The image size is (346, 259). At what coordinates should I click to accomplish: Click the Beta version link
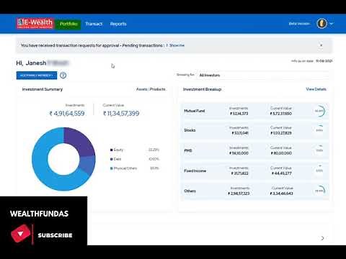(299, 24)
